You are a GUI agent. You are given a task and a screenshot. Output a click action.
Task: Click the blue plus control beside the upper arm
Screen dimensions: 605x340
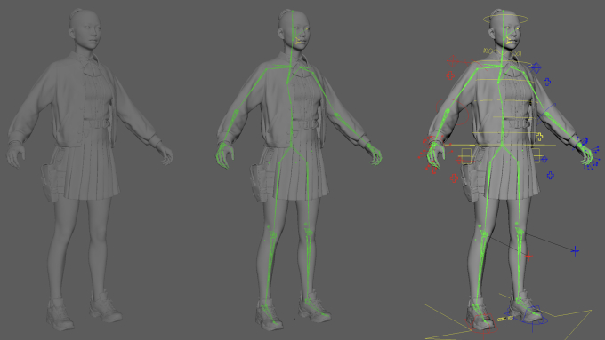[x=547, y=82]
